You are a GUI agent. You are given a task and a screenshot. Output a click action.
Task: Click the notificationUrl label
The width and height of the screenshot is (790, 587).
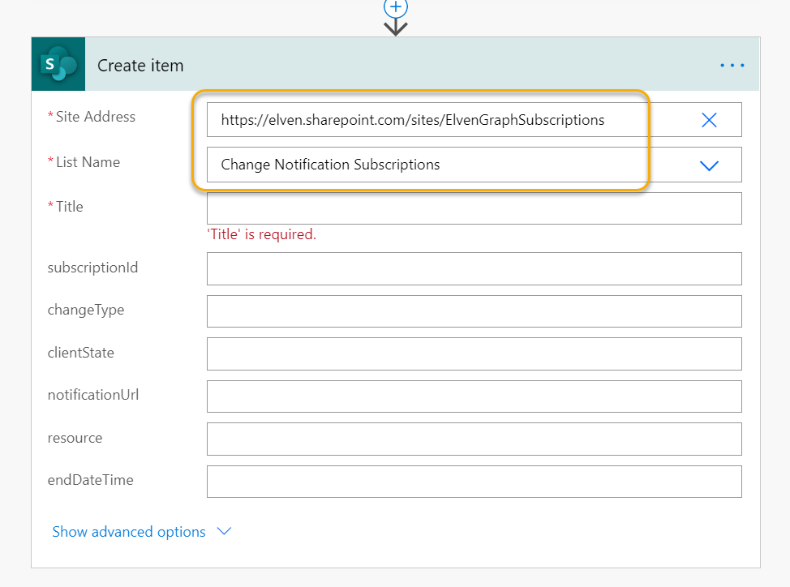coord(93,395)
